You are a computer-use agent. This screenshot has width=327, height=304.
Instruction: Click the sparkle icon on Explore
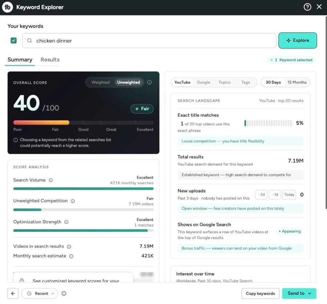pyautogui.click(x=288, y=40)
